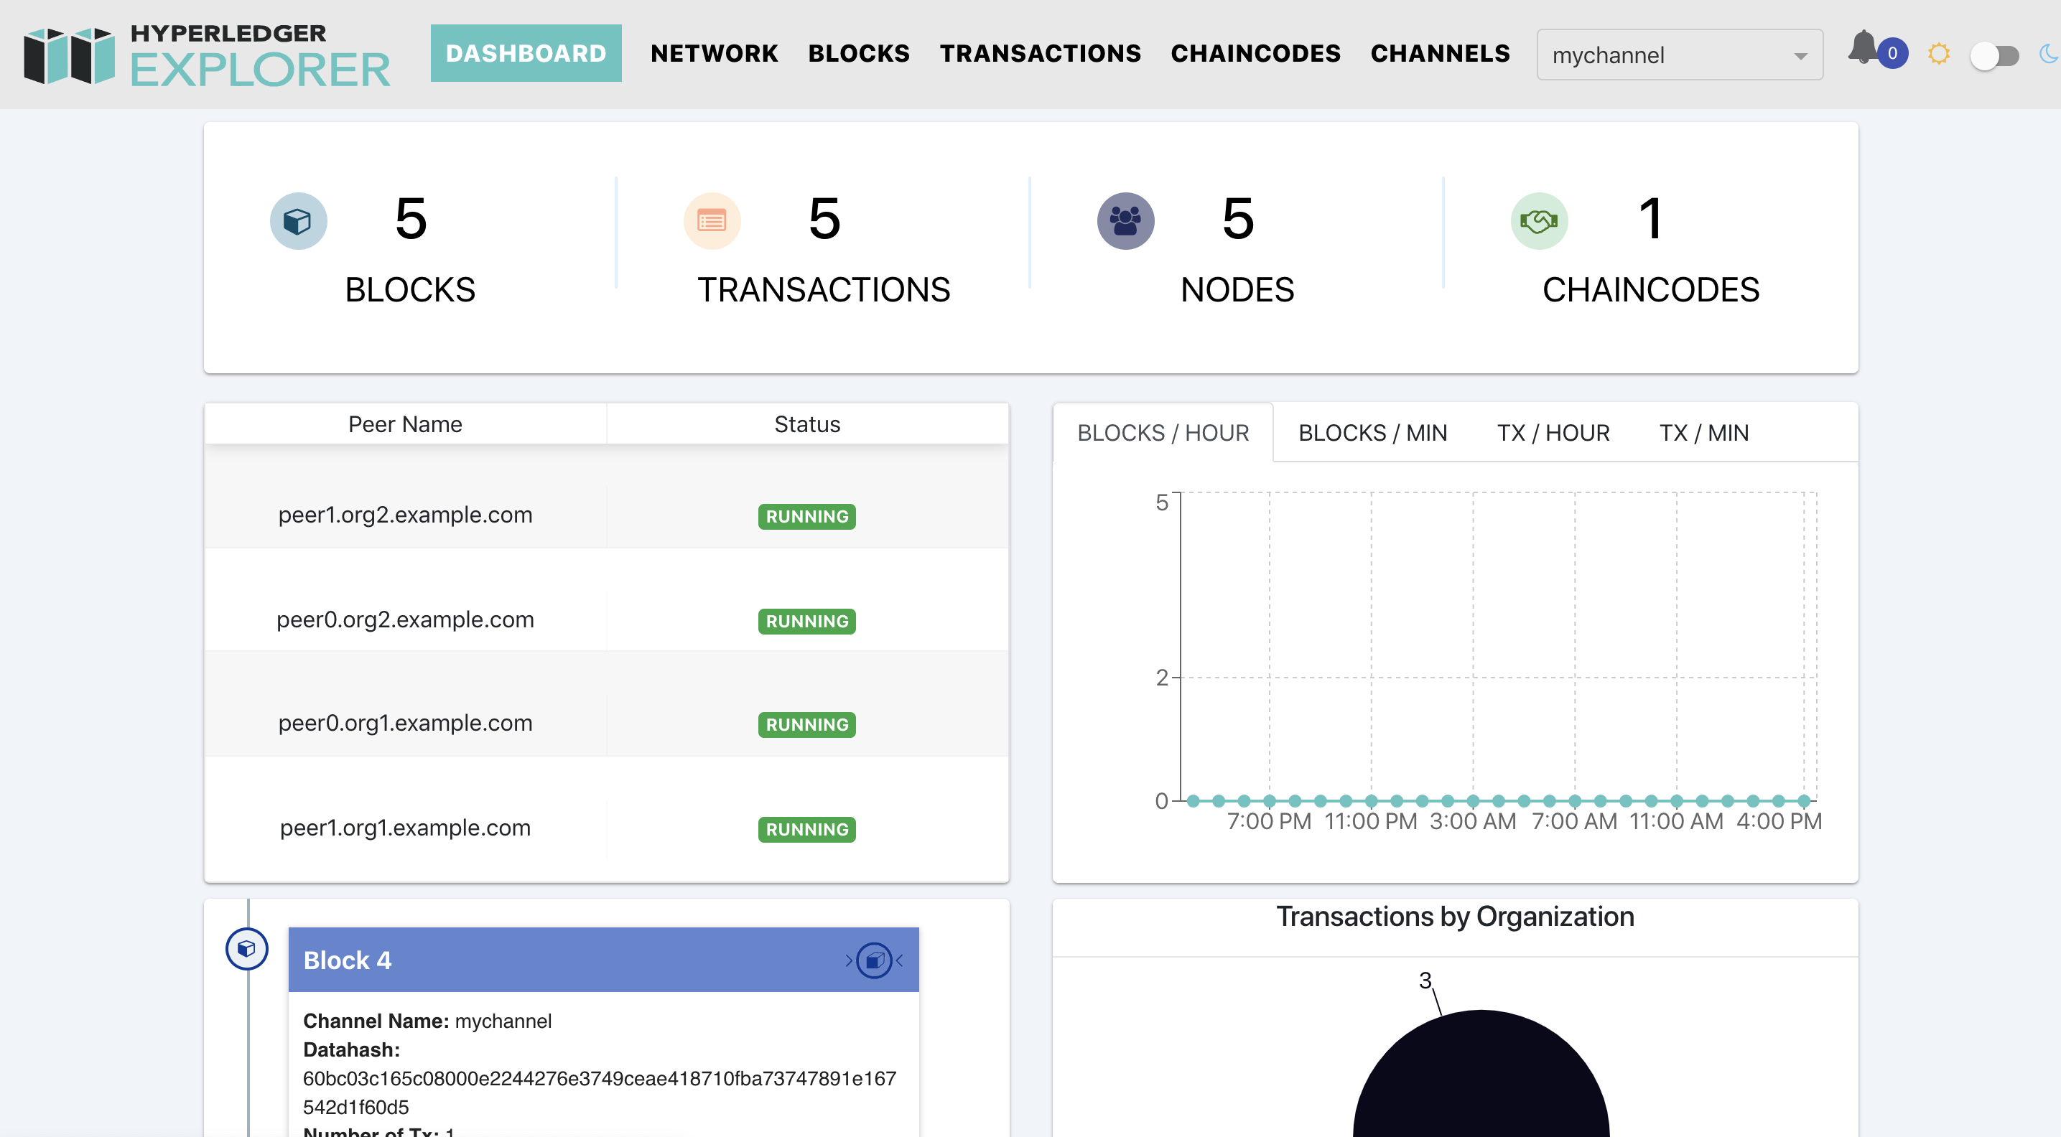The height and width of the screenshot is (1137, 2061).
Task: Click the notification count badge 0
Action: coord(1892,54)
